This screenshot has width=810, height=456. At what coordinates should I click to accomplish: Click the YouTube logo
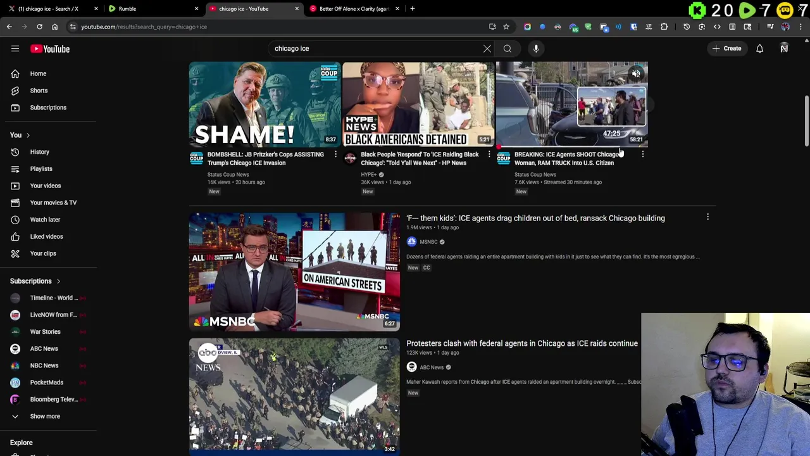[50, 49]
